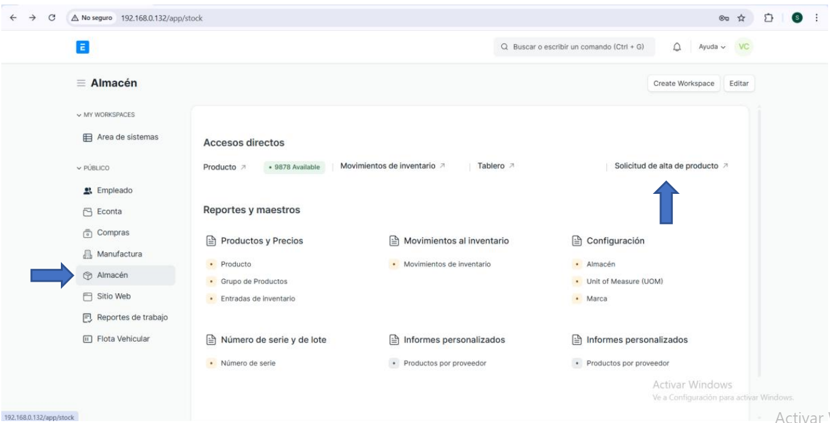830x423 pixels.
Task: Open the browser three-dot menu
Action: (x=817, y=18)
